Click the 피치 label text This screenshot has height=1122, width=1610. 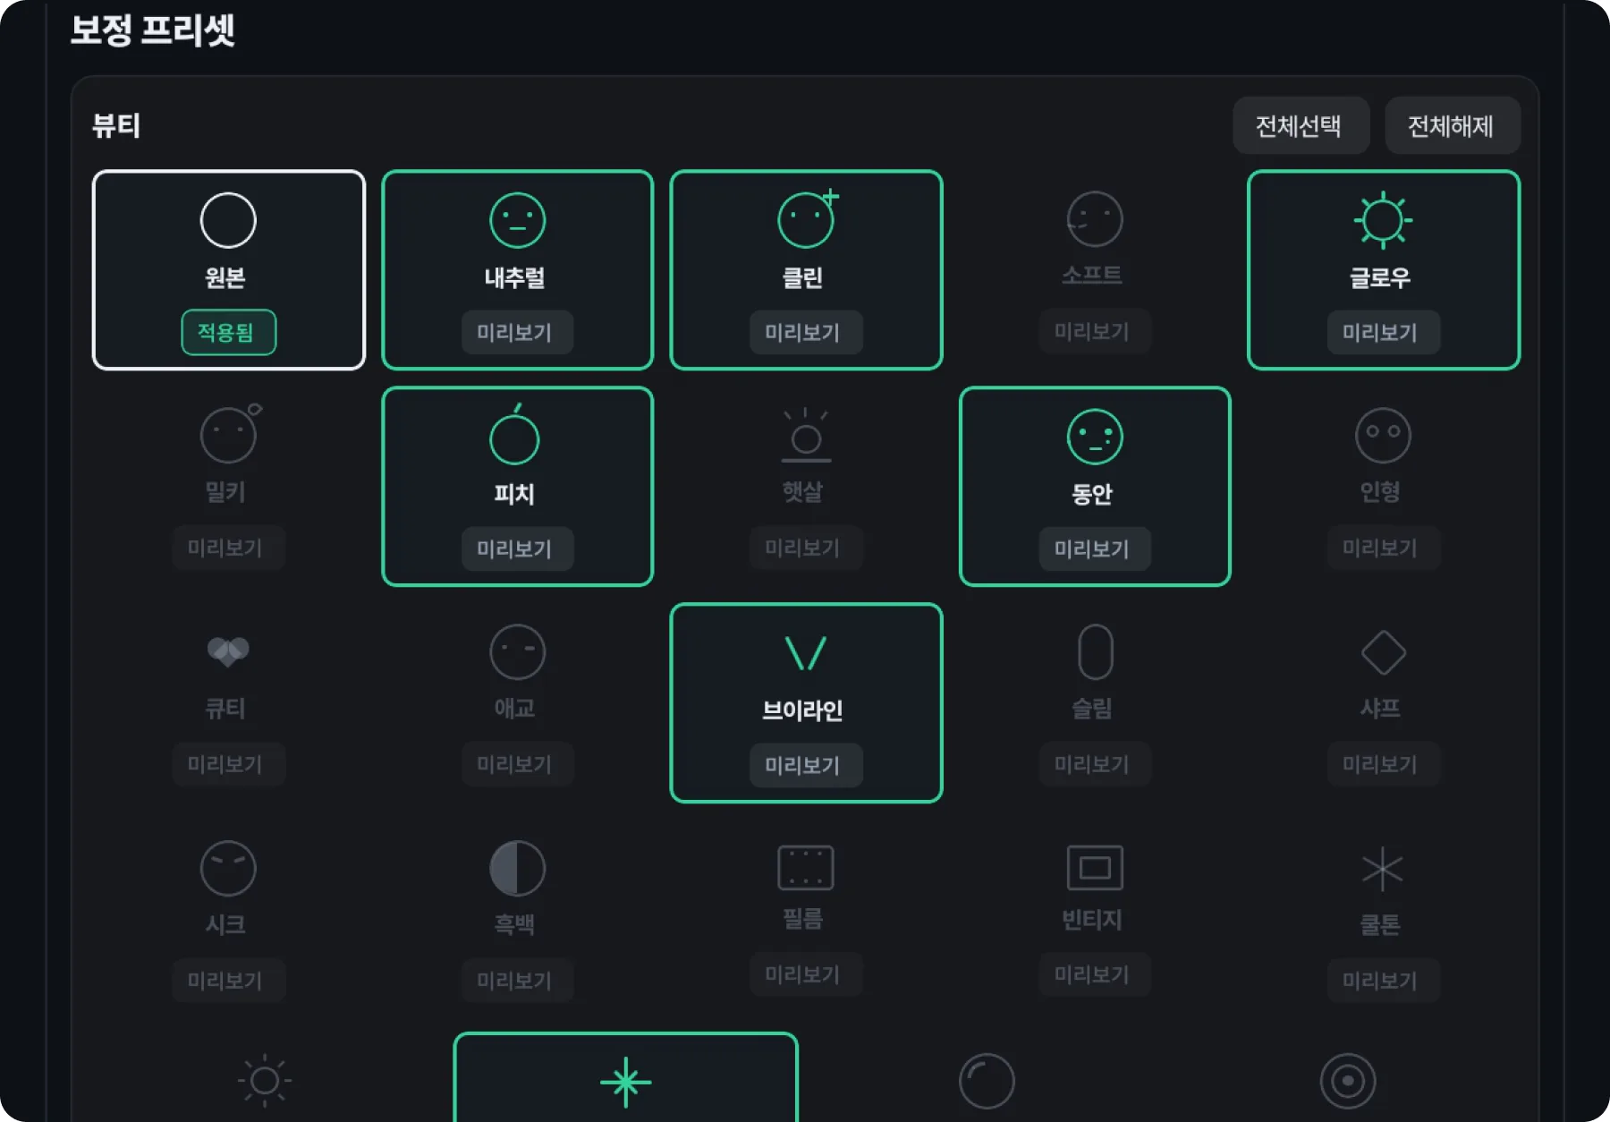(514, 494)
